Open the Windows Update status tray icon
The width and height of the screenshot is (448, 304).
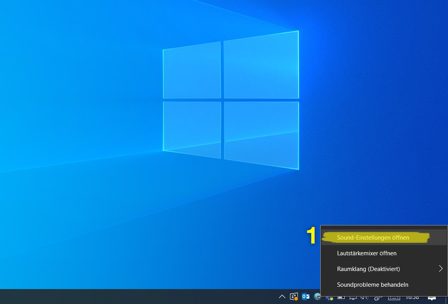[294, 297]
